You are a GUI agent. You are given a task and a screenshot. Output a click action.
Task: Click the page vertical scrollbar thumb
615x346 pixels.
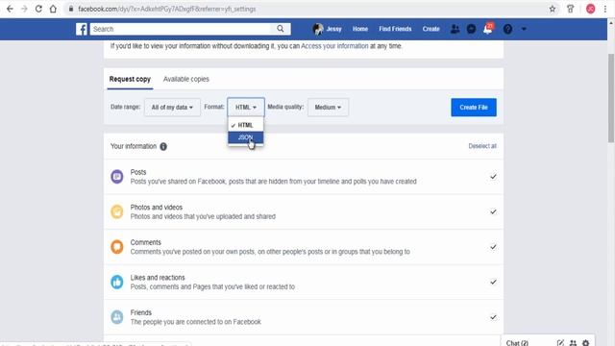click(611, 98)
